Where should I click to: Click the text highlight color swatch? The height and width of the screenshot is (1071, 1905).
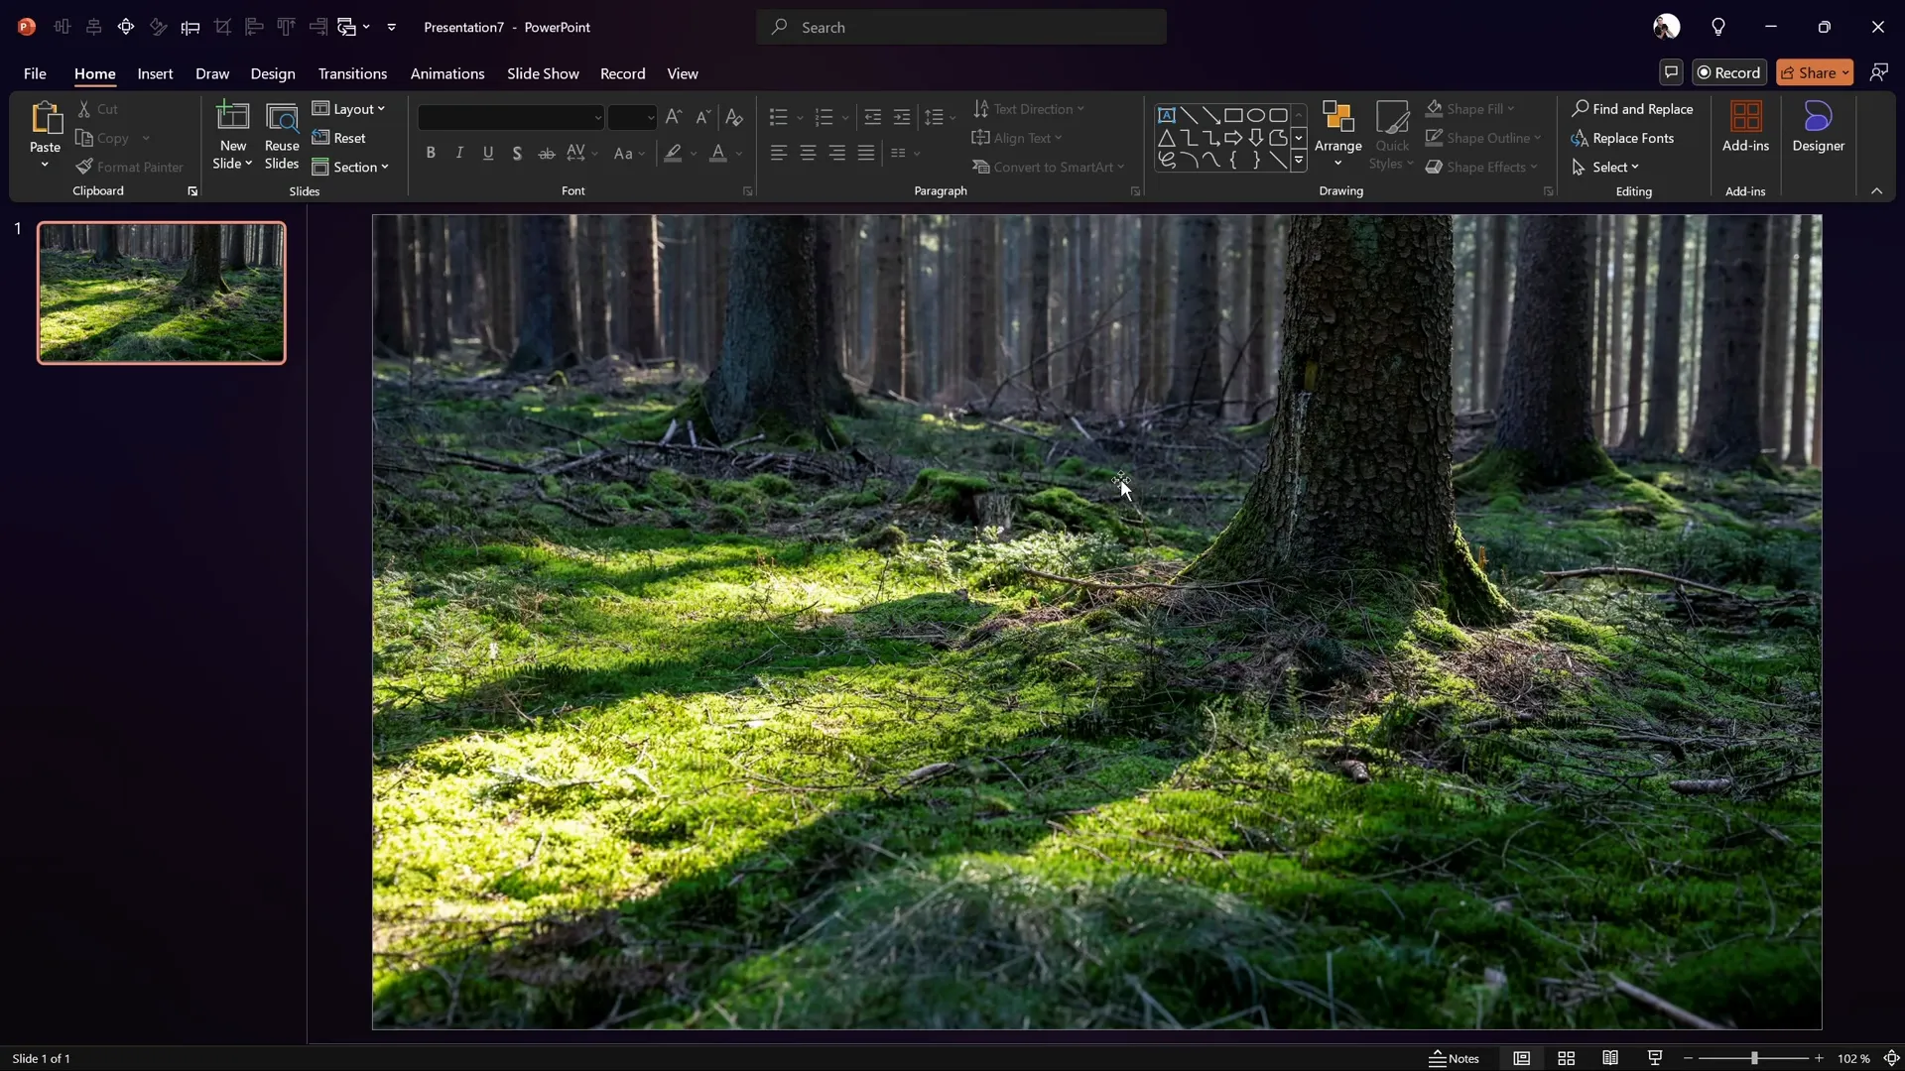pyautogui.click(x=674, y=153)
